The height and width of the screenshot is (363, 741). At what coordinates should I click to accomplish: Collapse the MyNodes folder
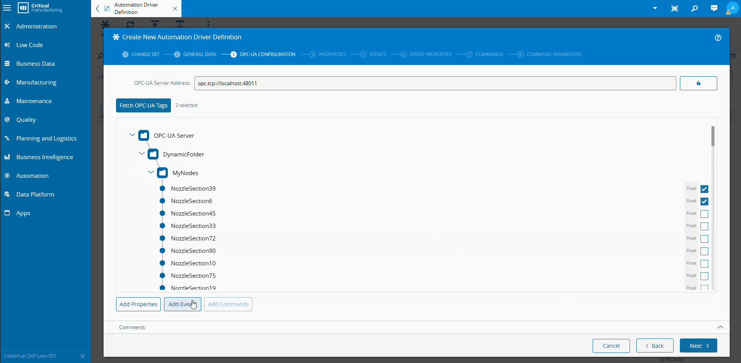(151, 172)
